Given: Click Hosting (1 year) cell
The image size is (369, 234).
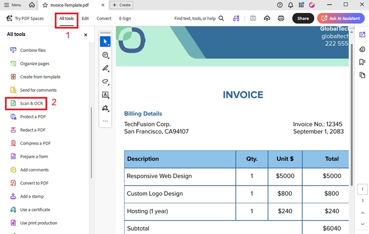Looking at the screenshot, I should 180,211.
